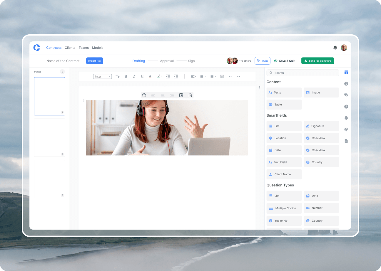
Task: Open the Teams menu
Action: (84, 48)
